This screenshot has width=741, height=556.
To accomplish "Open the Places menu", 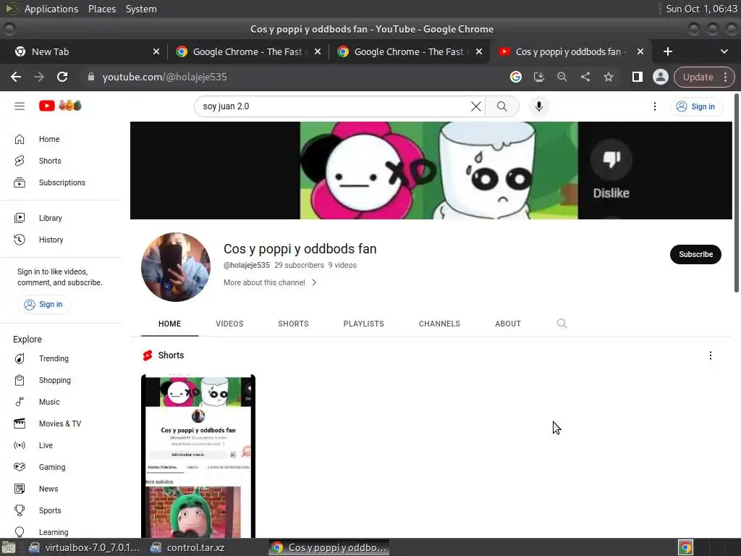I will tap(101, 9).
